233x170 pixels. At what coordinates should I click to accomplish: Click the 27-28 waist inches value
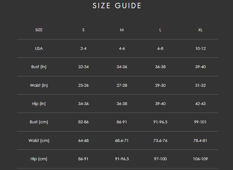tap(122, 85)
